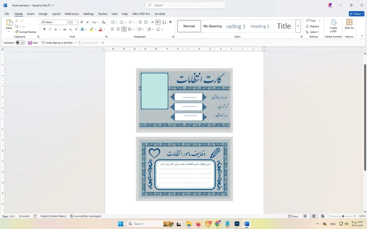Open the font size dropdown

pyautogui.click(x=77, y=22)
